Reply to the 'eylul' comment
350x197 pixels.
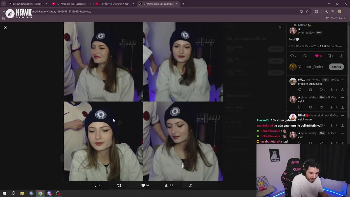point(300,107)
